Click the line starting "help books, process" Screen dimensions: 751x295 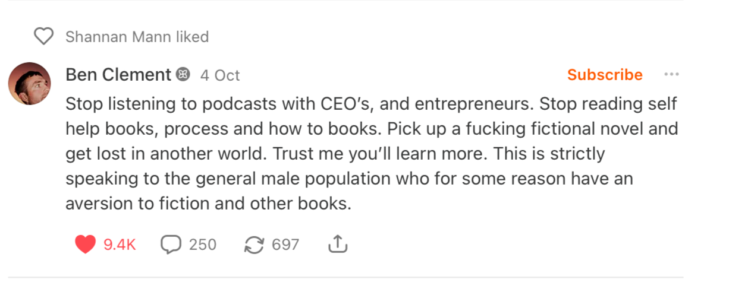click(x=371, y=129)
